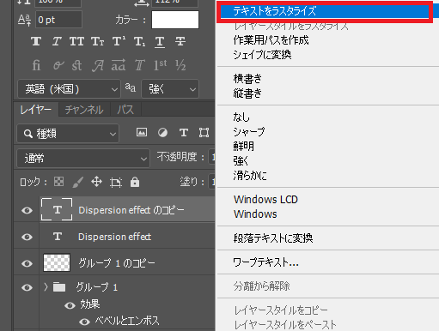Hide the Dispersion effect text layer
This screenshot has width=439, height=331.
tap(27, 237)
